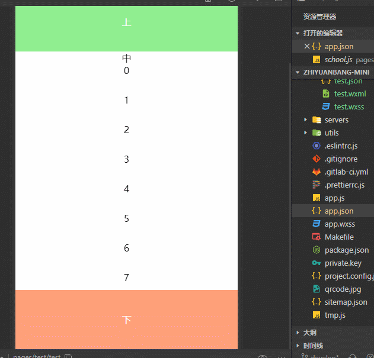Image resolution: width=374 pixels, height=358 pixels.
Task: Open the package.json file
Action: pos(347,250)
